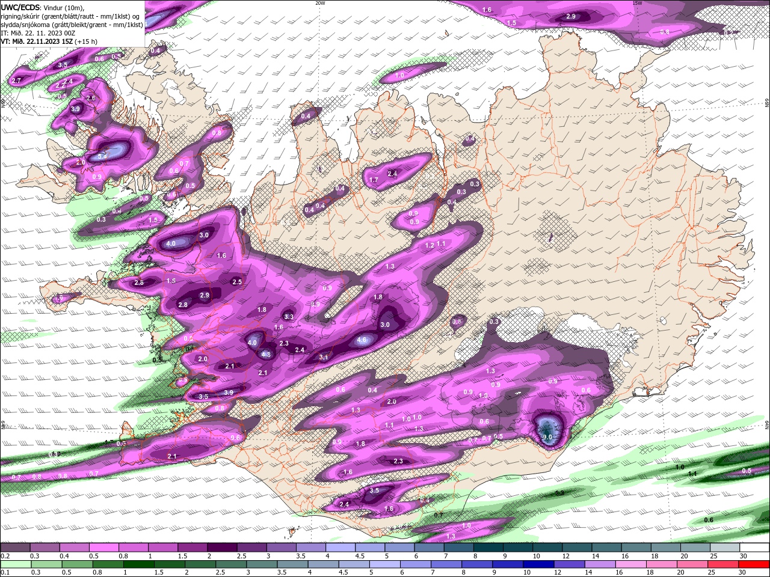This screenshot has height=577, width=770.
Task: Click light lavender swatch between 4 and 4.5, upper scale
Action: click(x=340, y=548)
